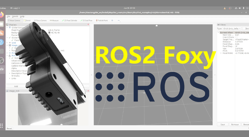The image size is (249, 137).
Task: Select the Near Clip value 0.01
Action: click(237, 35)
